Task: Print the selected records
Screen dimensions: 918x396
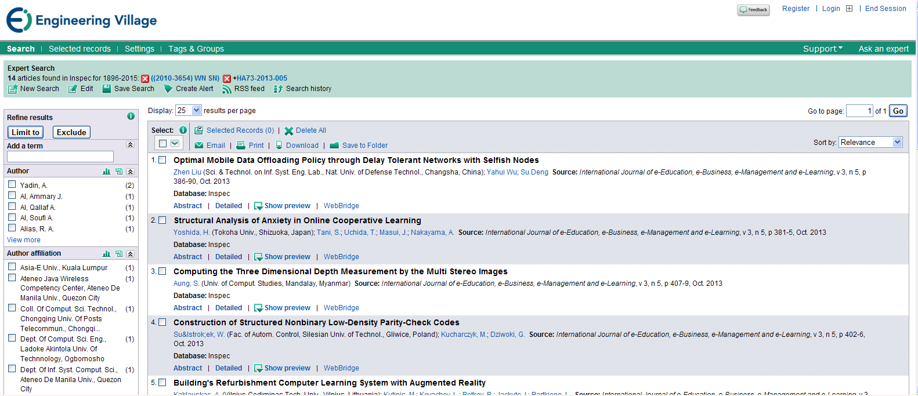Action: (x=250, y=146)
